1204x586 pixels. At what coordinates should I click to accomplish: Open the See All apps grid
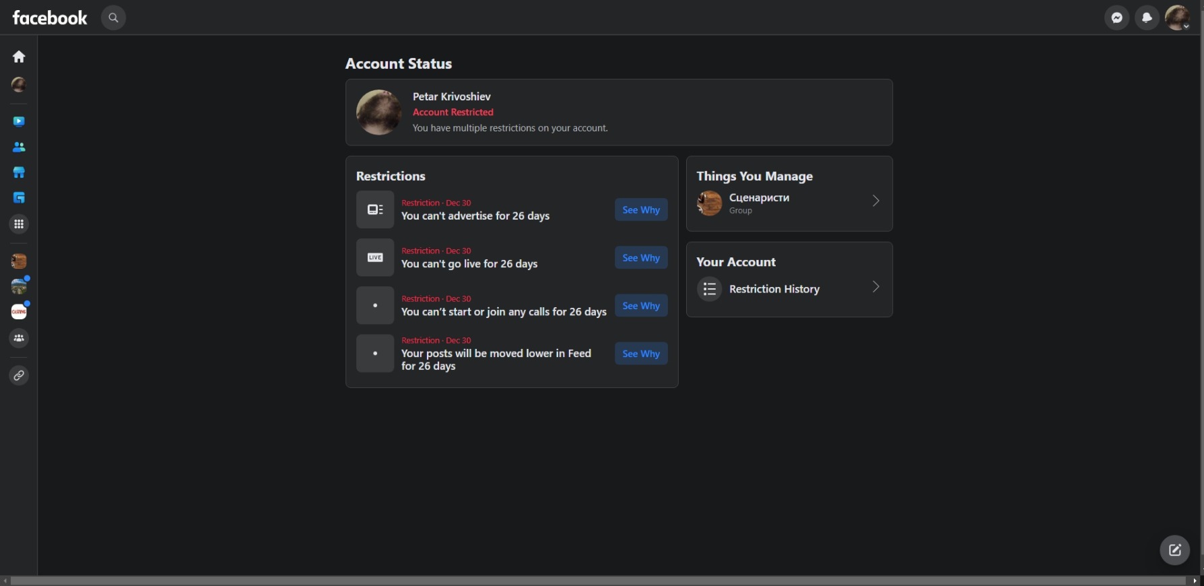(19, 224)
